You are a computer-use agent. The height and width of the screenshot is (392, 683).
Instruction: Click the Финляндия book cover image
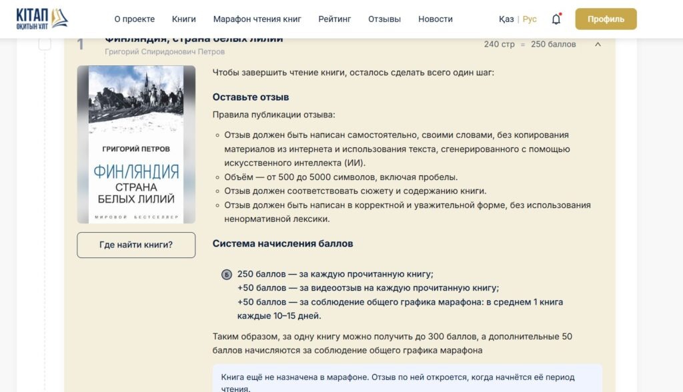pos(136,144)
